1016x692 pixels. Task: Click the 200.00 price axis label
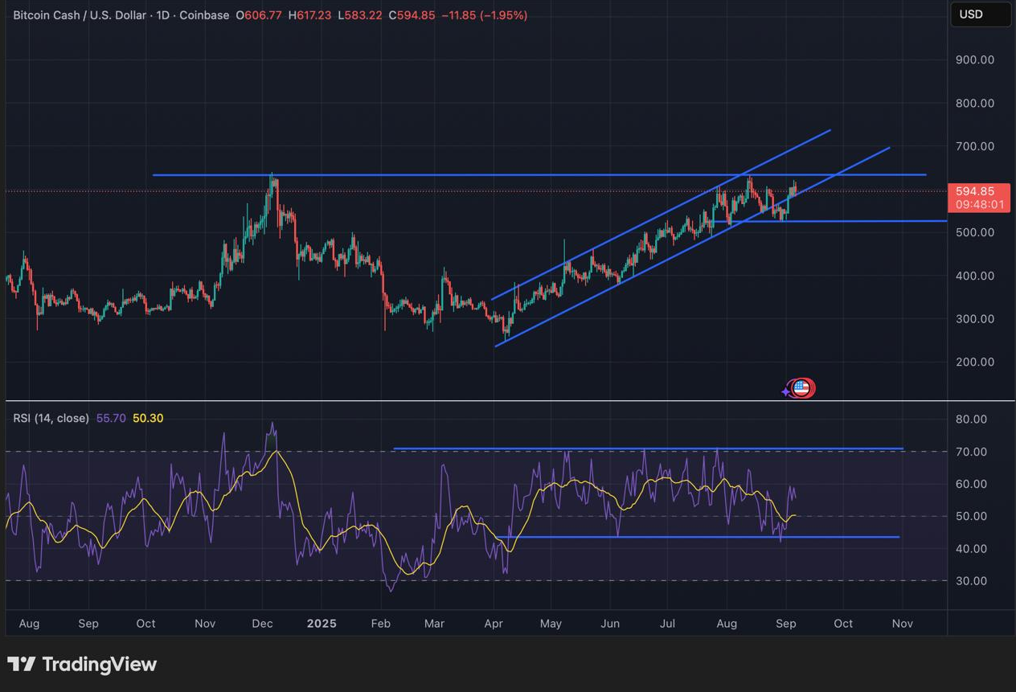[974, 362]
